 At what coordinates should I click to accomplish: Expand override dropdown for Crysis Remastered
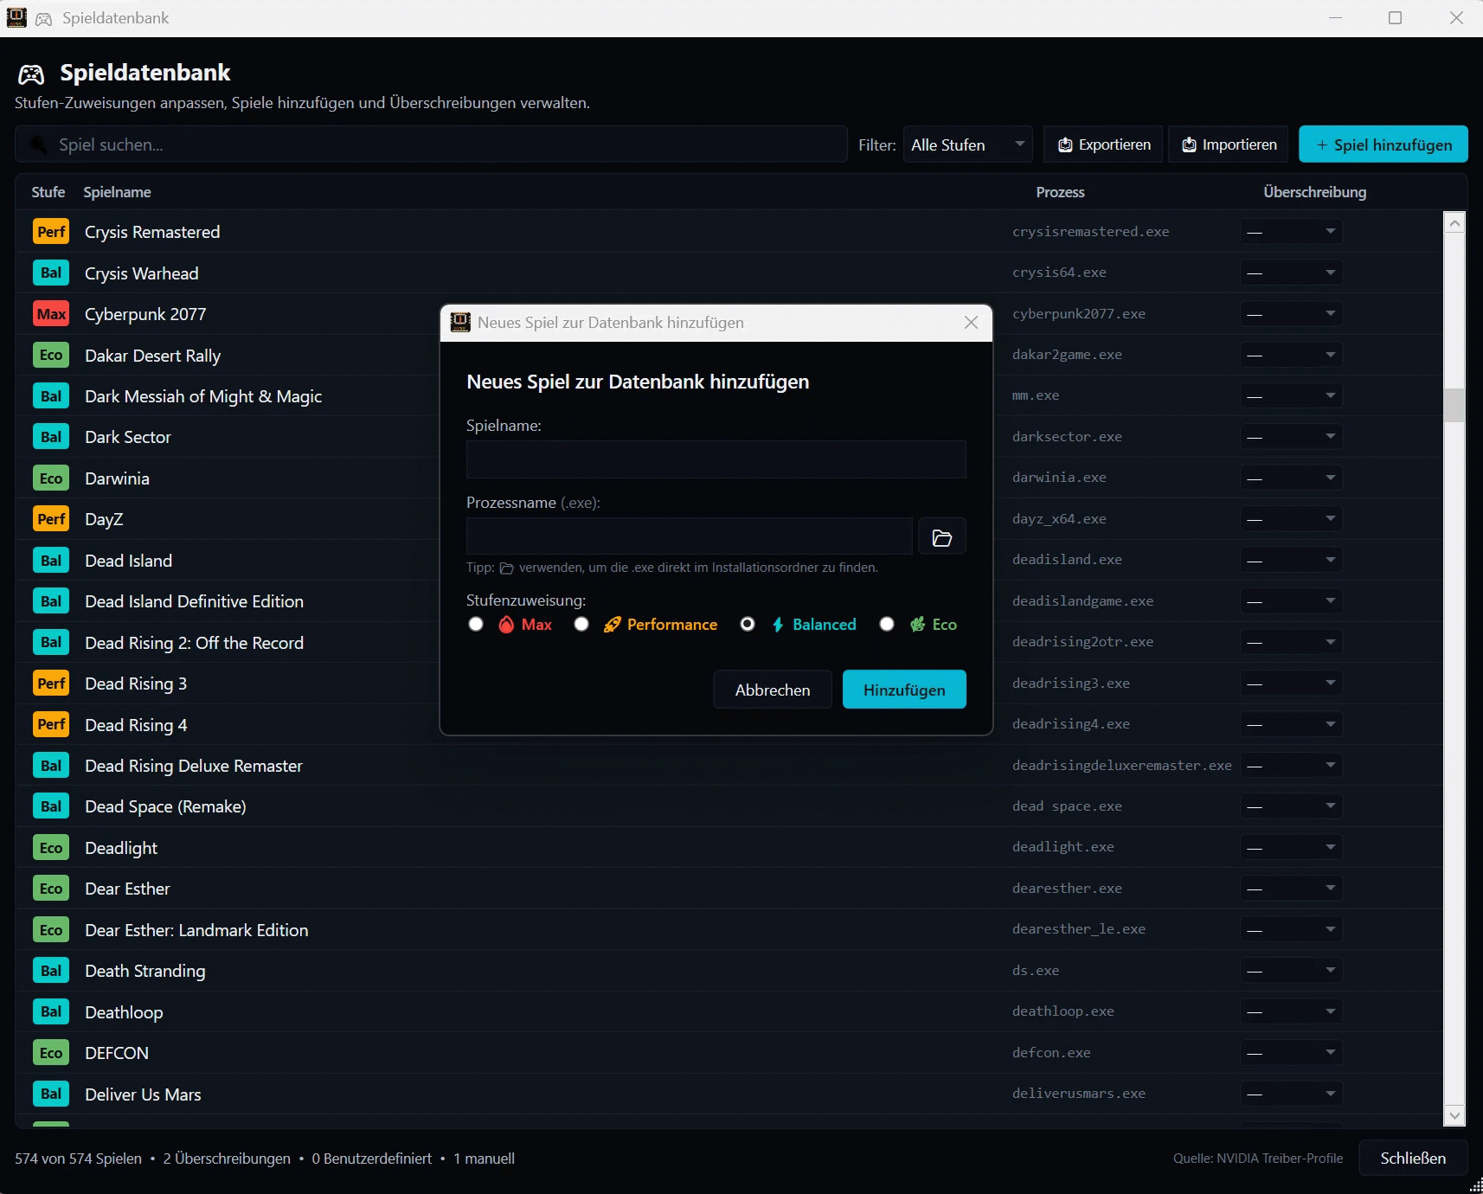click(x=1291, y=232)
